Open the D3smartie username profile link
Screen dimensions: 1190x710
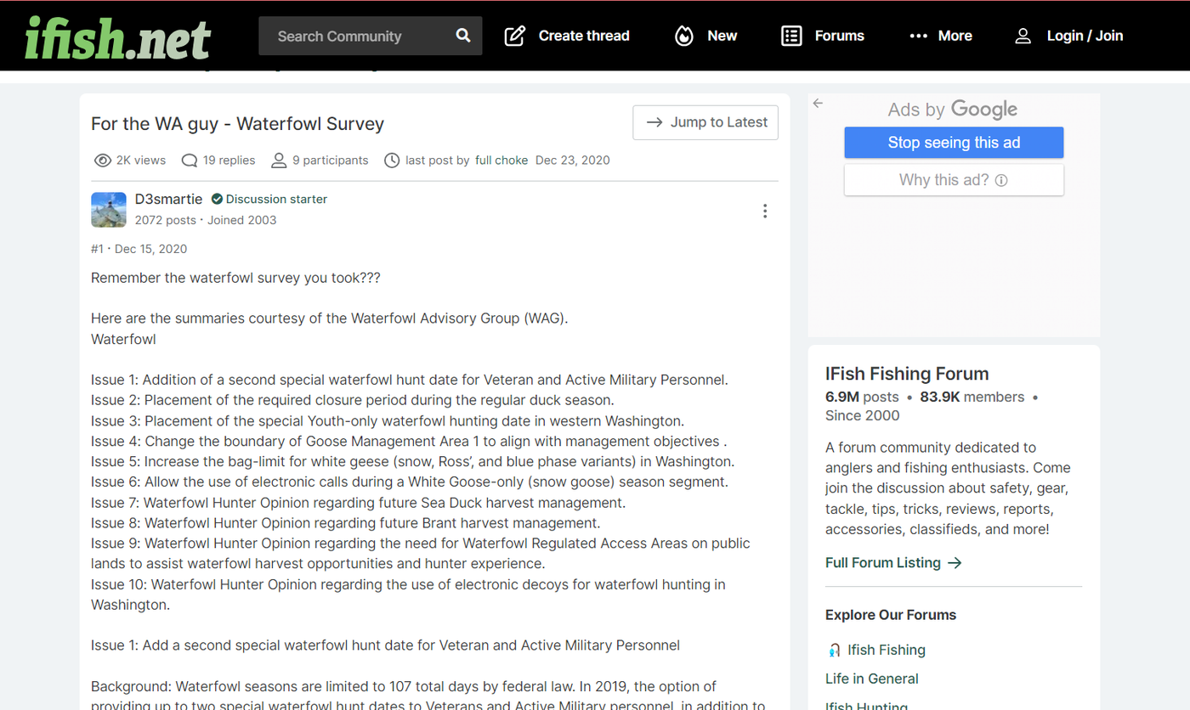(x=169, y=199)
